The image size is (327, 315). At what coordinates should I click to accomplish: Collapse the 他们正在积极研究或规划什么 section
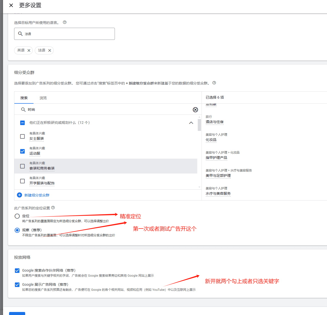191,123
